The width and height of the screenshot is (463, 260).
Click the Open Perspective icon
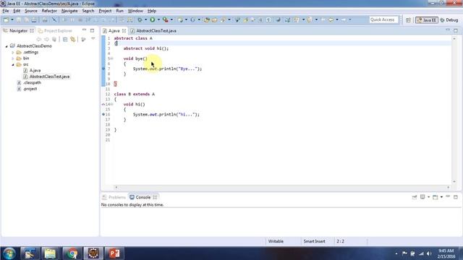408,20
